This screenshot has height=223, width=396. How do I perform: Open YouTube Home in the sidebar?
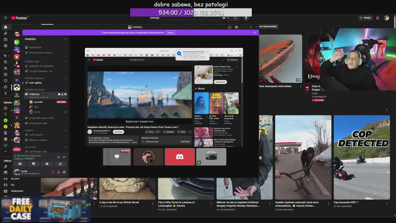tap(5, 27)
